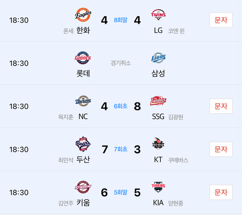Open 문자 relay for NC vs SSG game
Screen dimensions: 242x215
[x=221, y=106]
